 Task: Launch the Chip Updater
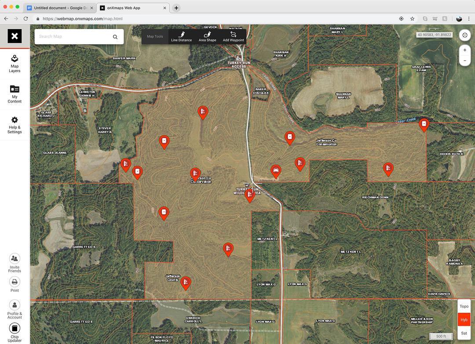tap(15, 332)
